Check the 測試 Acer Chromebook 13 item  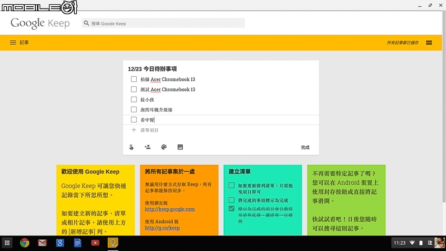pyautogui.click(x=134, y=89)
